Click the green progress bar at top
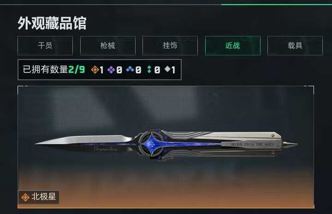The height and width of the screenshot is (214, 332). tap(277, 5)
